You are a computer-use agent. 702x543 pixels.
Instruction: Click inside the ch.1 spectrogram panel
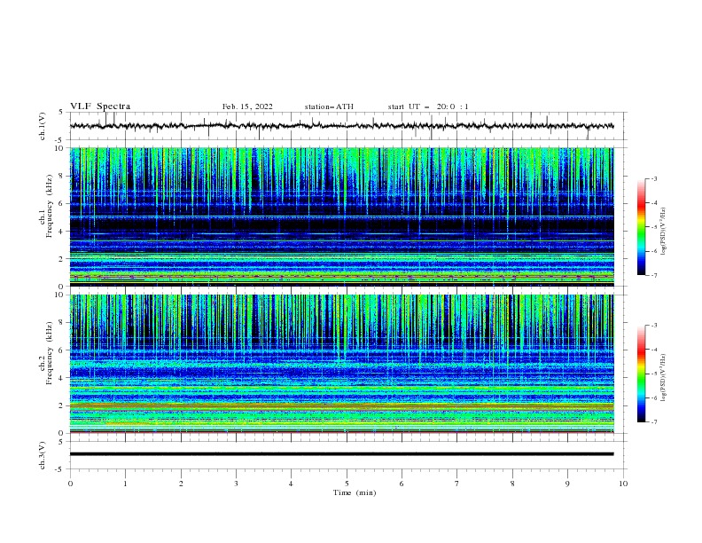coord(341,216)
